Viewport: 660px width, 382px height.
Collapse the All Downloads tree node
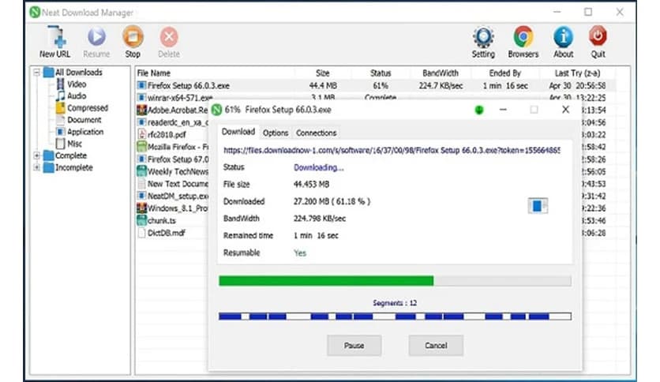[x=36, y=73]
